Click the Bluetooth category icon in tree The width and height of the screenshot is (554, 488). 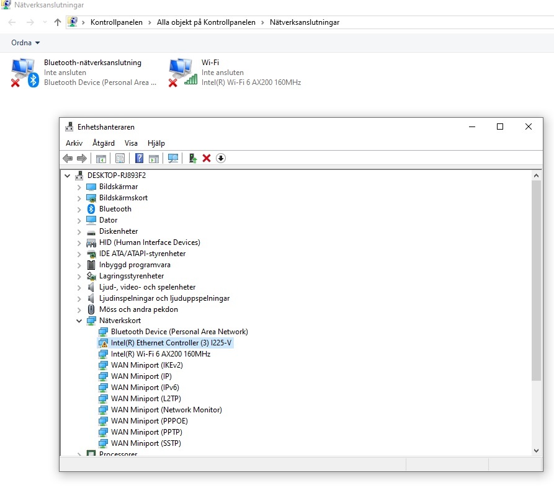[x=91, y=209]
